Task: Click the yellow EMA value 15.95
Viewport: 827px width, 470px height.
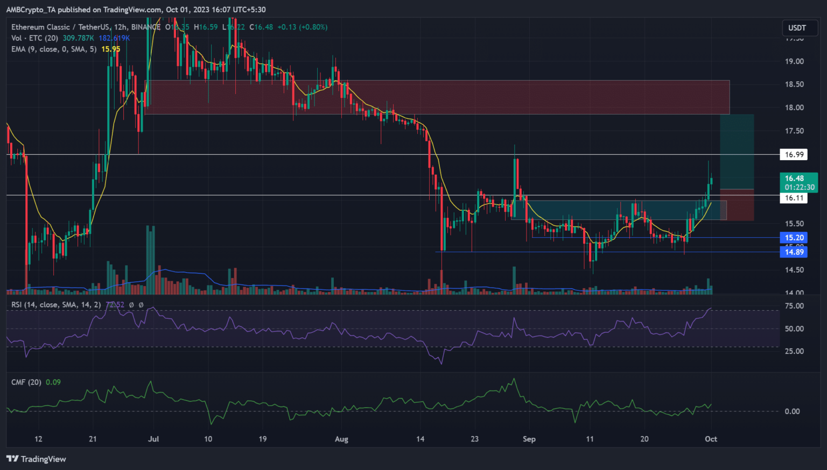Action: (x=111, y=49)
